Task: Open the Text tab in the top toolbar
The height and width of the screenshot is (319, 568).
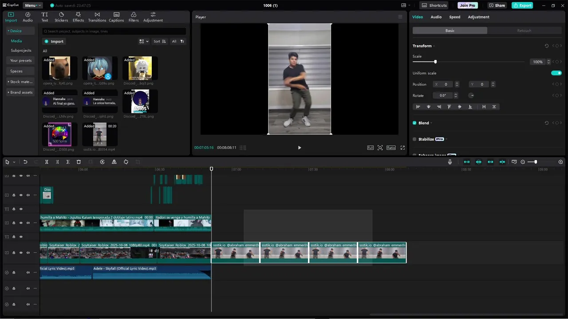Action: tap(45, 17)
